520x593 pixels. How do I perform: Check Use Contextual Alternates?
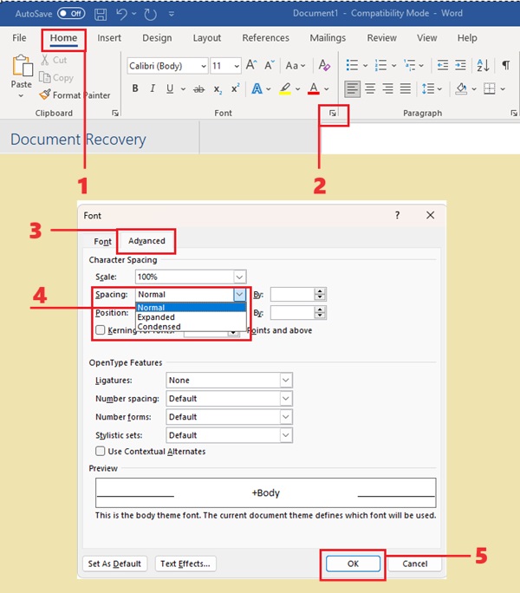[x=101, y=451]
